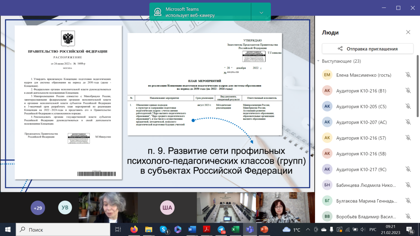Show the +29 additional participants

pyautogui.click(x=38, y=208)
